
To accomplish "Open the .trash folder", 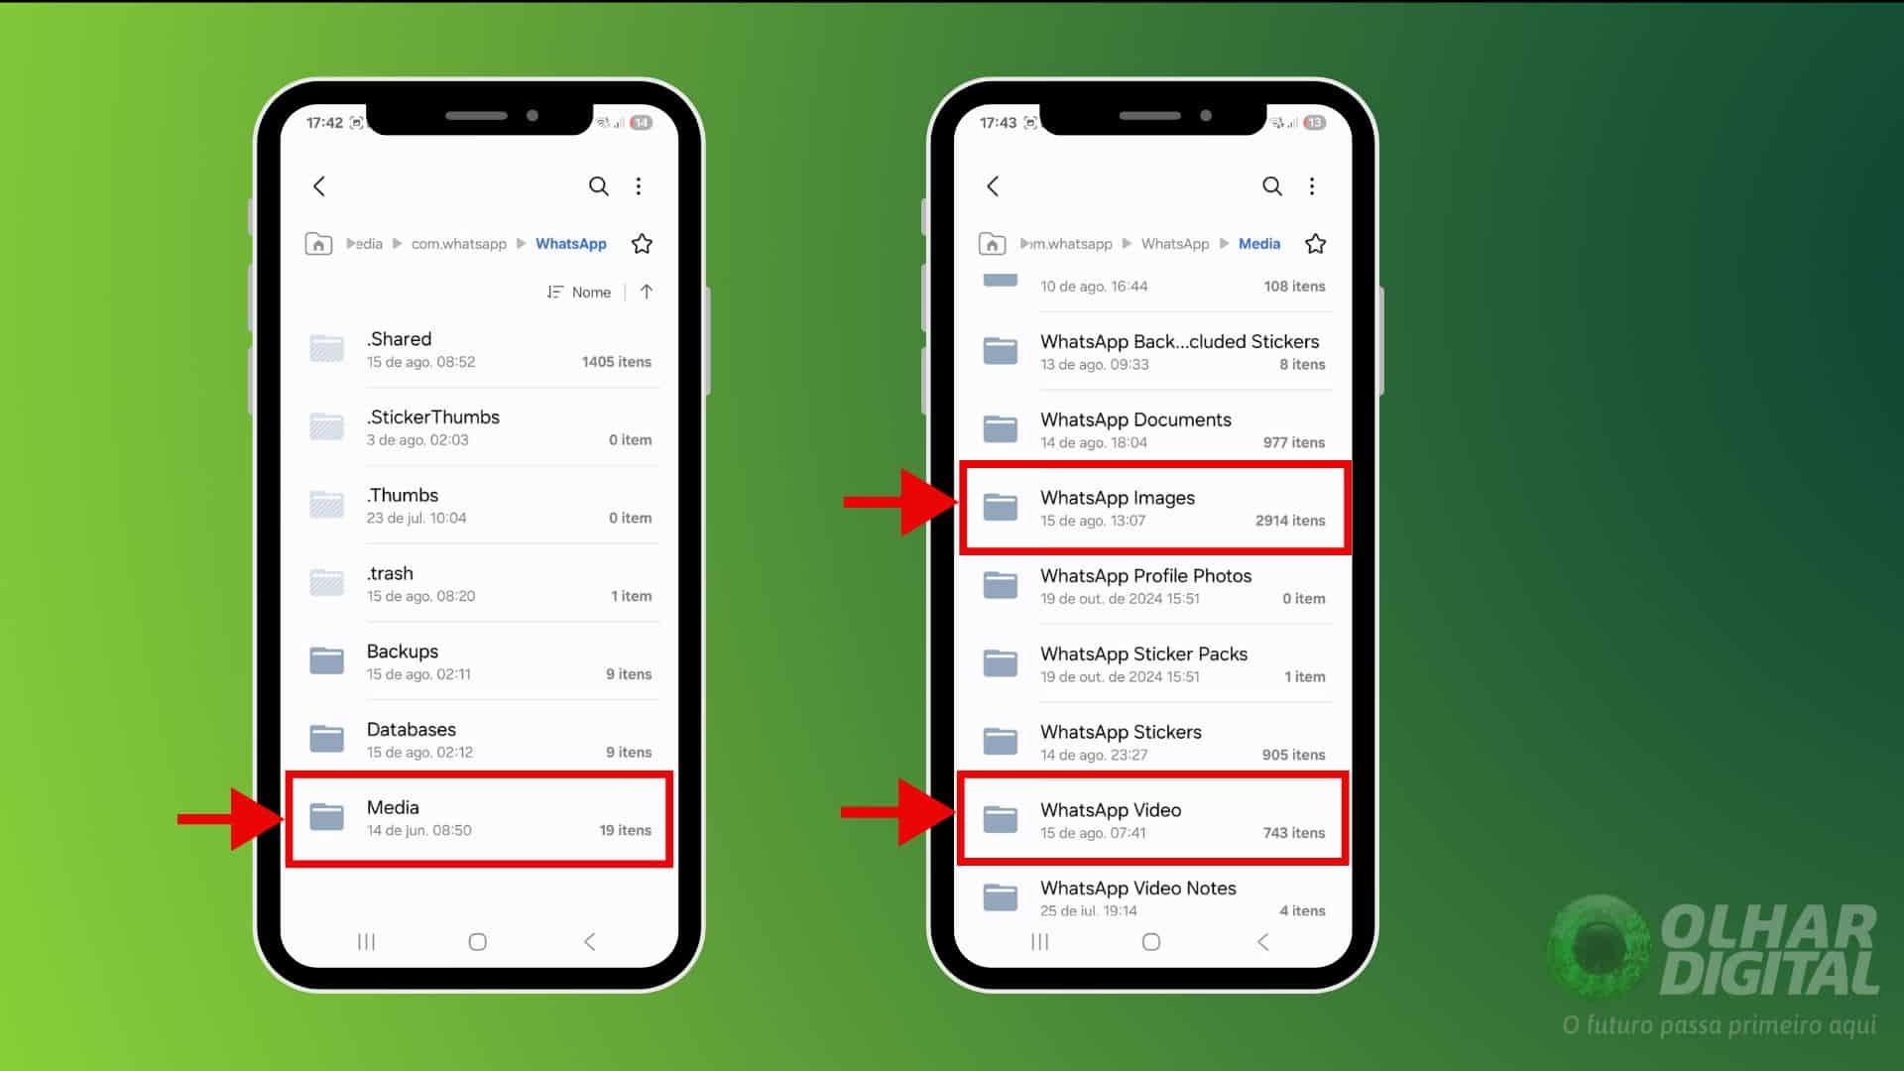I will 480,583.
